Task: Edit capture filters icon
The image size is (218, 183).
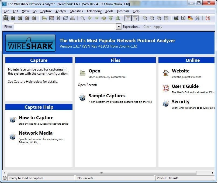Action: [176, 18]
